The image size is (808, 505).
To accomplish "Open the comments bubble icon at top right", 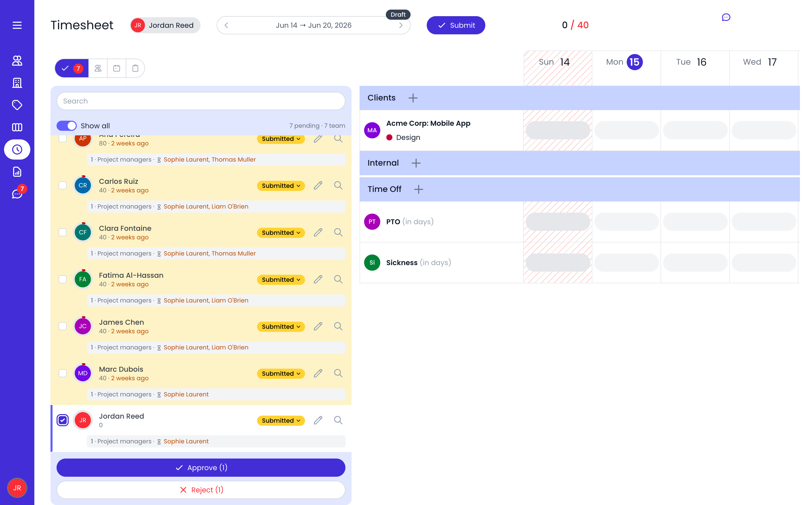I will pos(726,17).
